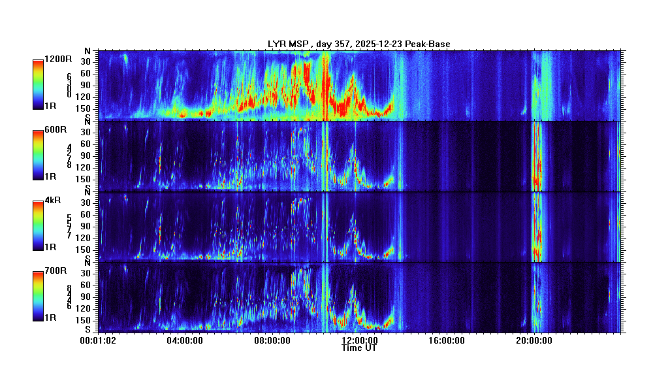This screenshot has width=653, height=392.
Task: Click the 4kR color scale bar
Action: 39,226
